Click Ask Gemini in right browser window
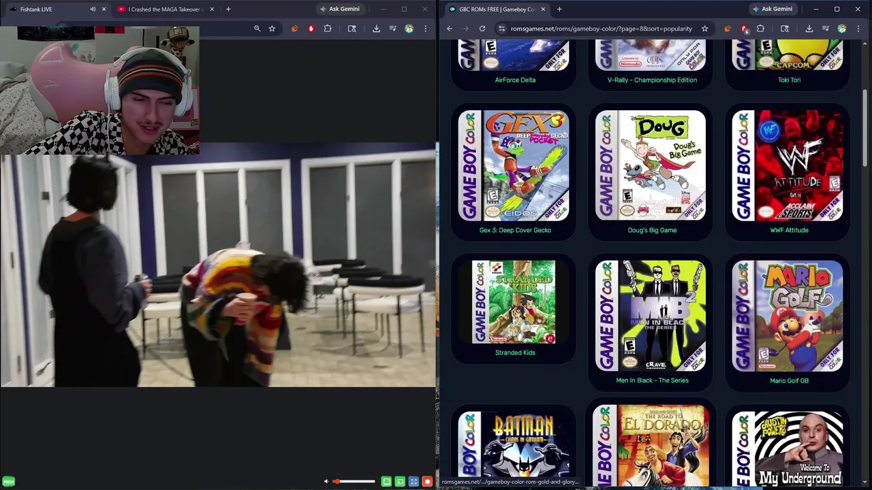 pos(772,9)
